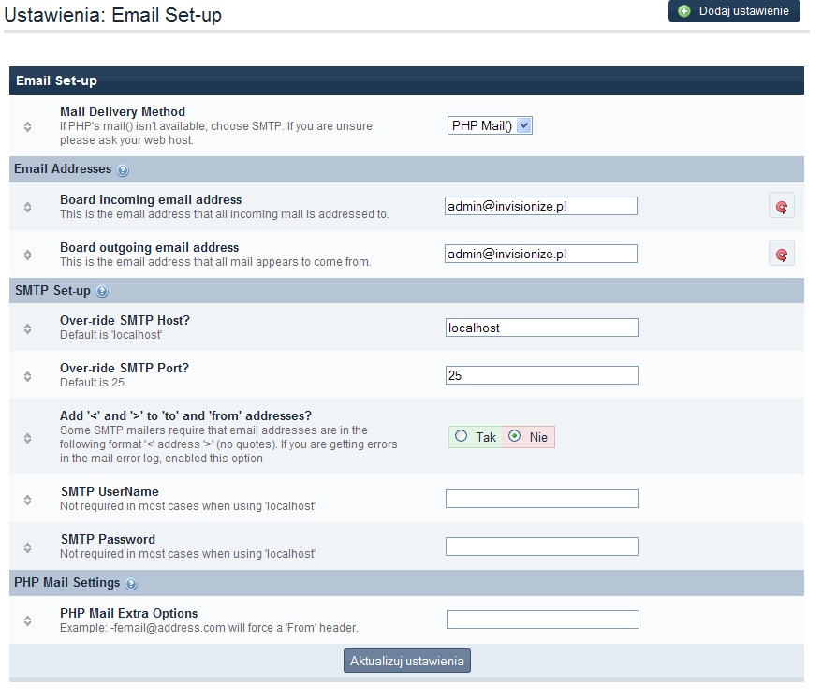Screen dimensions: 822x699
Task: Select Nie radio for address brackets
Action: (x=514, y=436)
